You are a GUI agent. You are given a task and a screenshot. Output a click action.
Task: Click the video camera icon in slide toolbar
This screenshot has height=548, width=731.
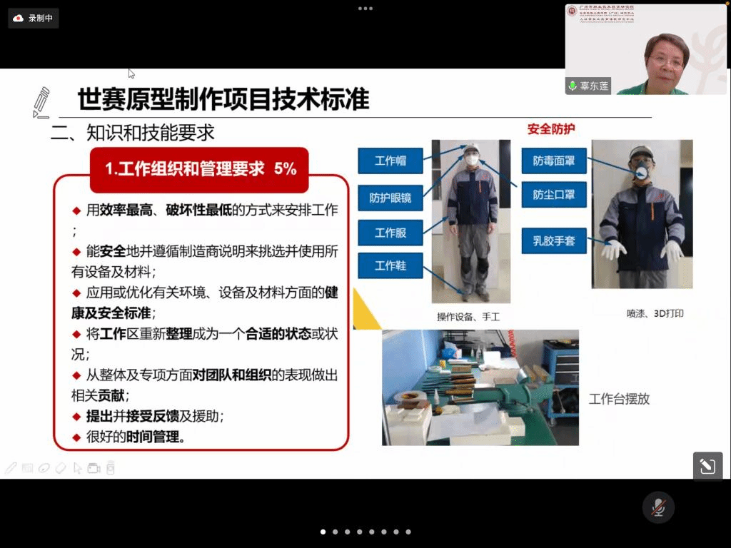click(94, 469)
